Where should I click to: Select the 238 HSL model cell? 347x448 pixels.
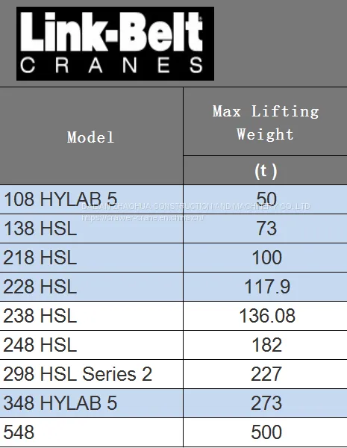91,316
